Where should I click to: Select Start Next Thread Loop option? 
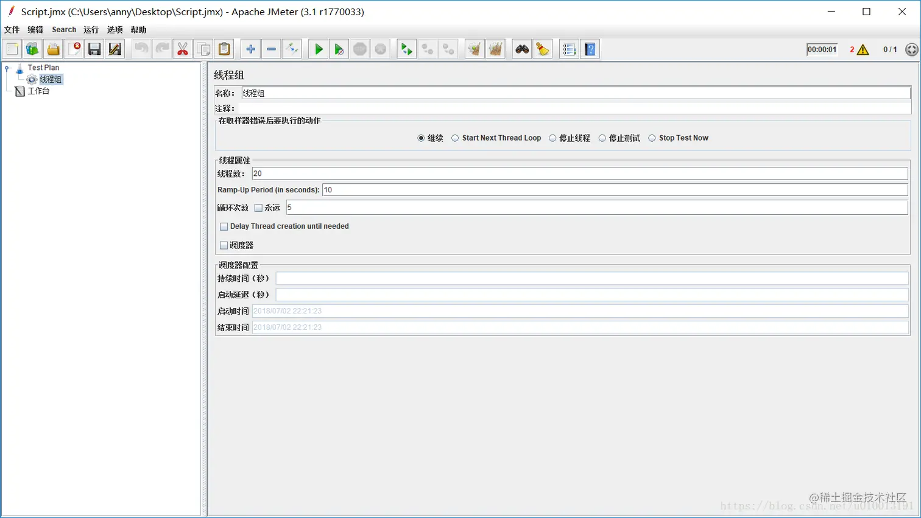tap(455, 138)
